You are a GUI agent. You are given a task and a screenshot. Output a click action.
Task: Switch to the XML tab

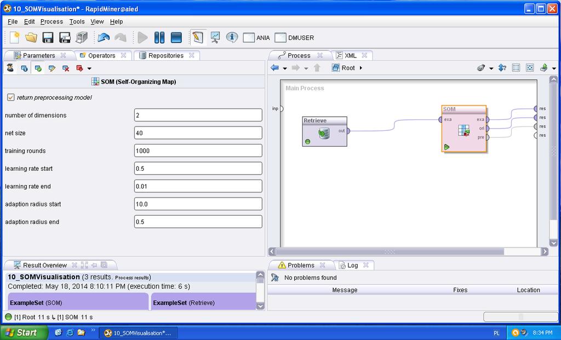tap(350, 55)
